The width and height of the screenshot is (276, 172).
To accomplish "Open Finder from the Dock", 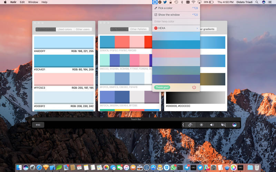I will pos(19,168).
